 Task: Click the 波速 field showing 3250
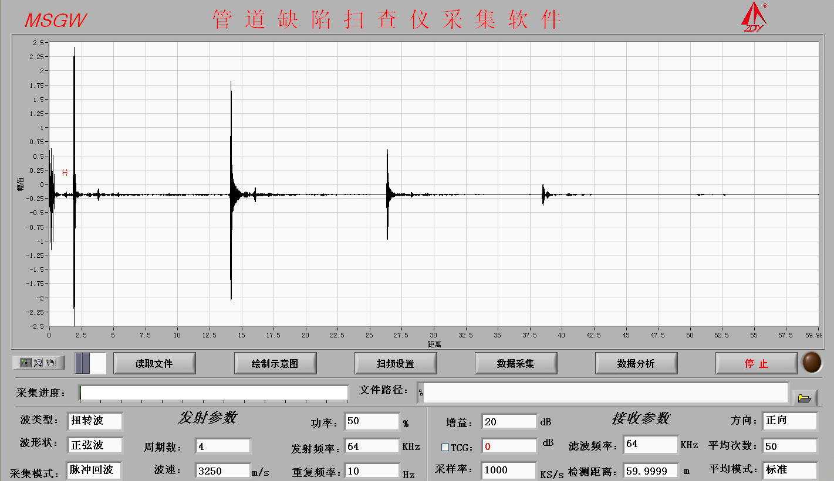tap(223, 470)
